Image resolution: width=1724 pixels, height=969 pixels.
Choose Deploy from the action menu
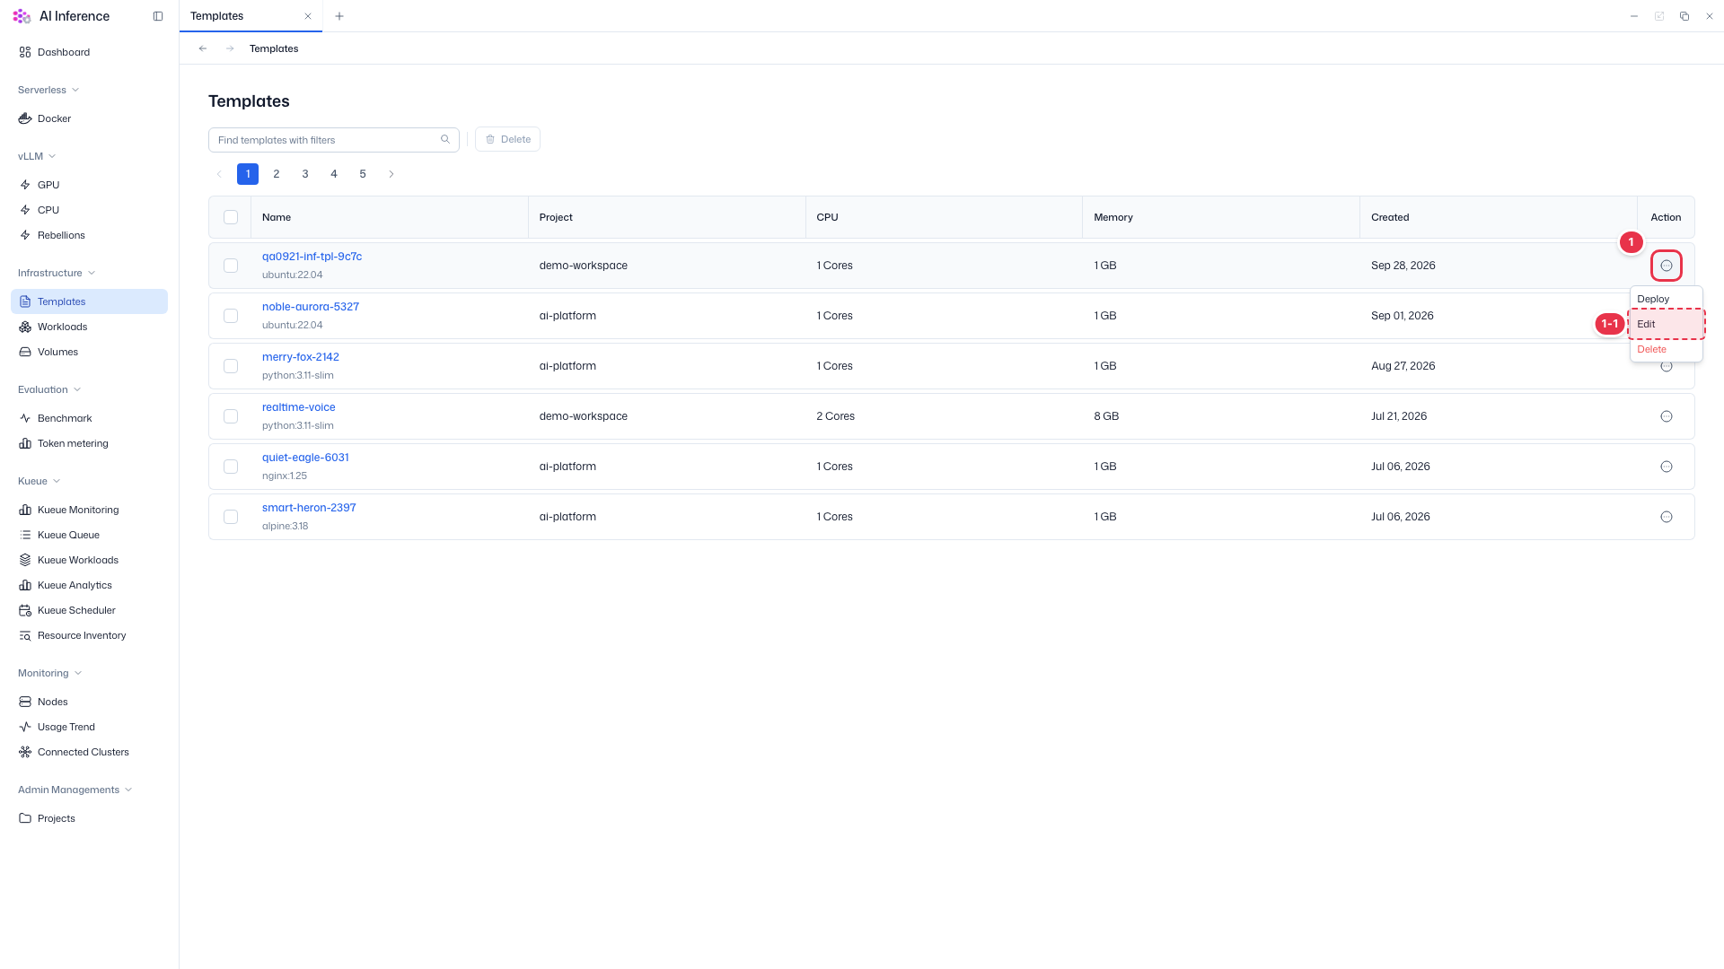click(x=1666, y=299)
